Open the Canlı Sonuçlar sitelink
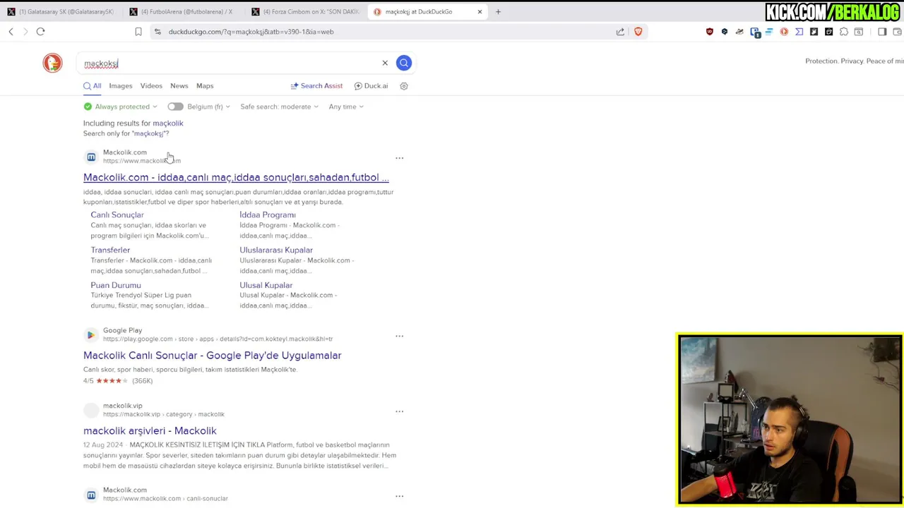 pyautogui.click(x=117, y=214)
